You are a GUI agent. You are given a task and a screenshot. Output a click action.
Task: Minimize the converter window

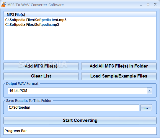141,5
